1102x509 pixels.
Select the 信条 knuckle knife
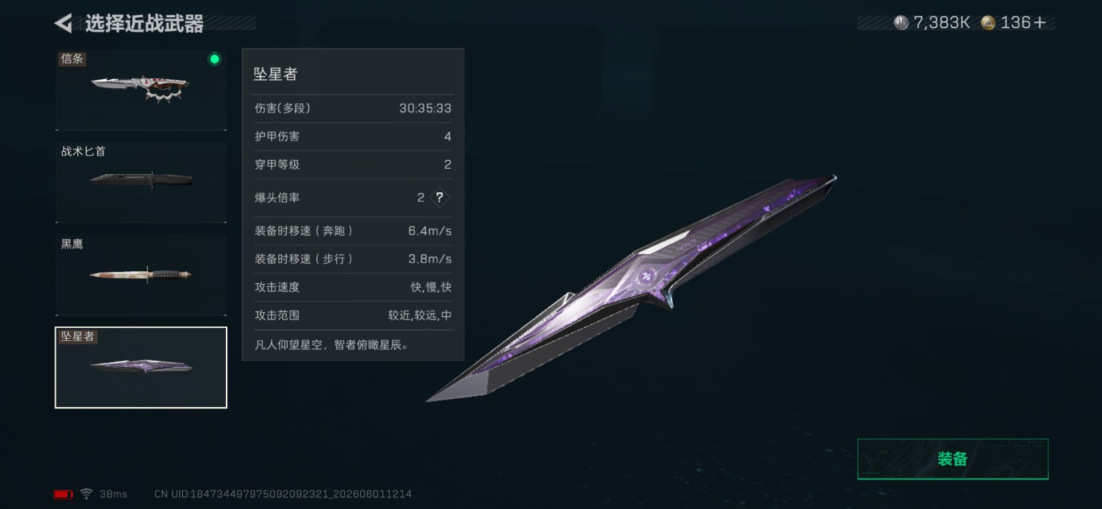(x=141, y=90)
